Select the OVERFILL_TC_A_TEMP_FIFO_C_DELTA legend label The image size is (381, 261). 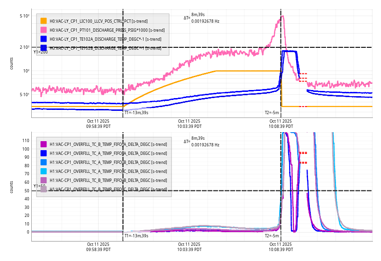pyautogui.click(x=108, y=171)
